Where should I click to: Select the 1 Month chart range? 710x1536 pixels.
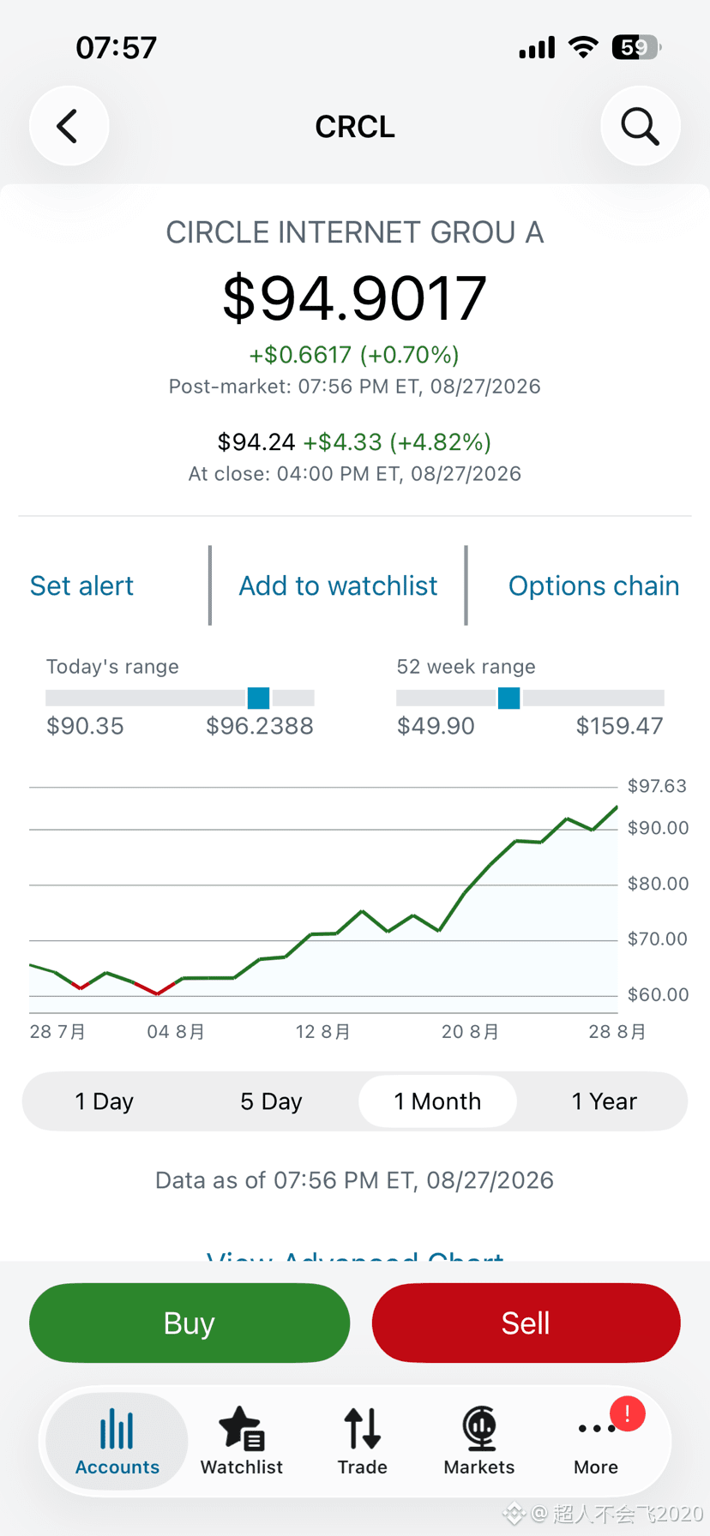437,1101
